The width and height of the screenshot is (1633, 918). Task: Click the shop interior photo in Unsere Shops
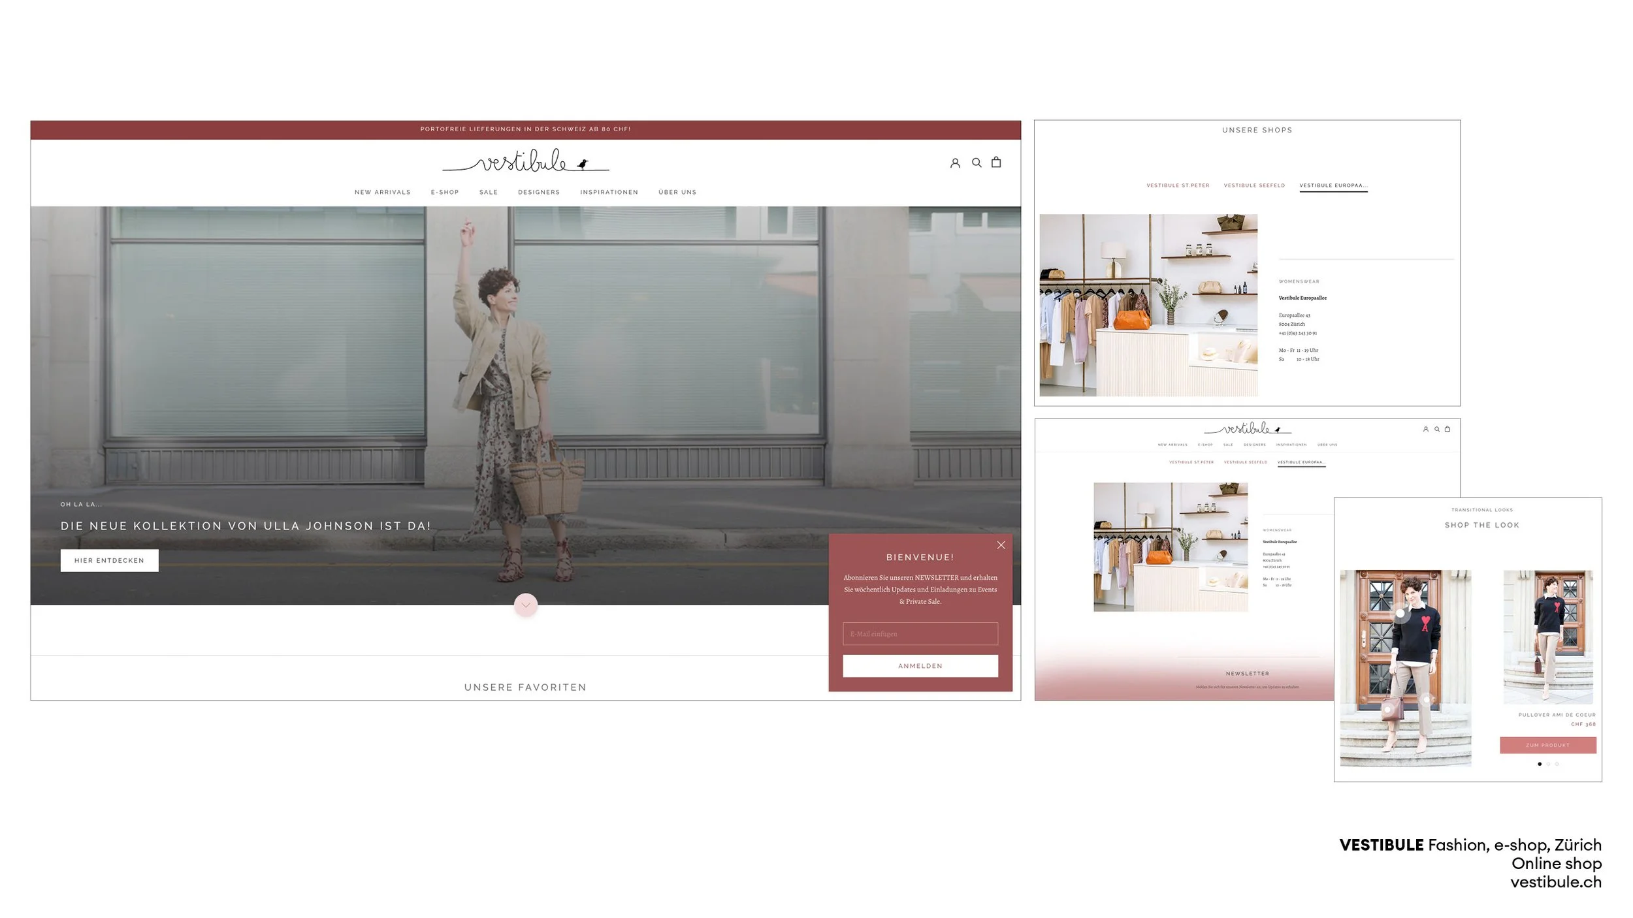[x=1148, y=305]
